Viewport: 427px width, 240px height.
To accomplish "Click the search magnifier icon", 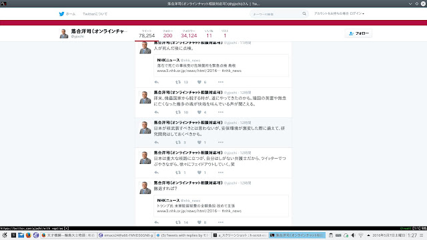I will (x=304, y=13).
